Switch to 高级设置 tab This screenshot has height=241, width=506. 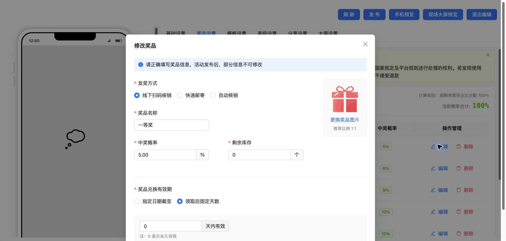coord(267,33)
